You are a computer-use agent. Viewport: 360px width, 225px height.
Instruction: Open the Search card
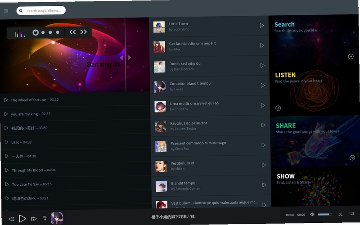point(314,40)
